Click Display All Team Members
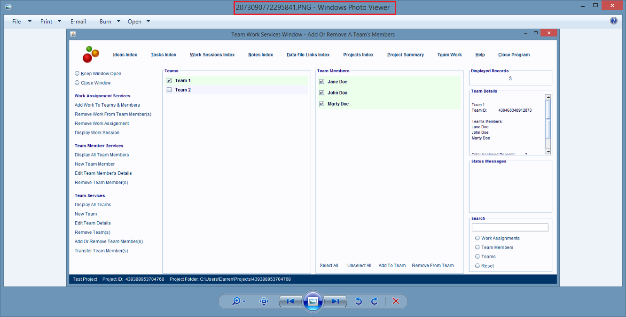 (102, 155)
